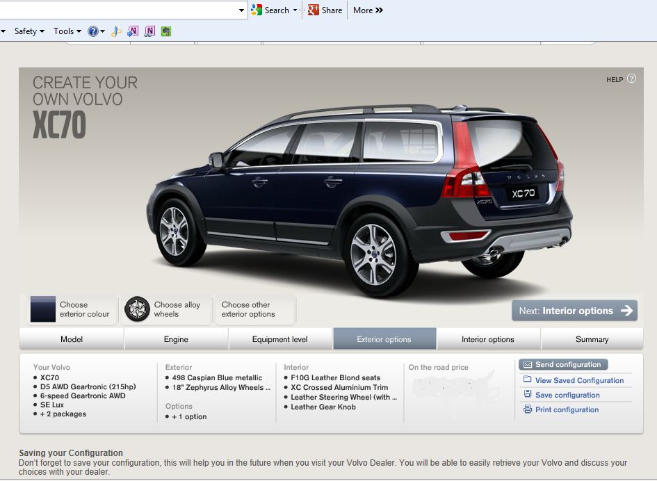Click the 'XC70' entry under Your Volvo
The height and width of the screenshot is (481, 657).
49,377
